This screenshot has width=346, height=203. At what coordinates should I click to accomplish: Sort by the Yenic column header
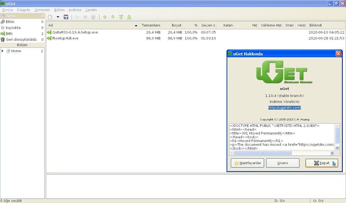301,25
